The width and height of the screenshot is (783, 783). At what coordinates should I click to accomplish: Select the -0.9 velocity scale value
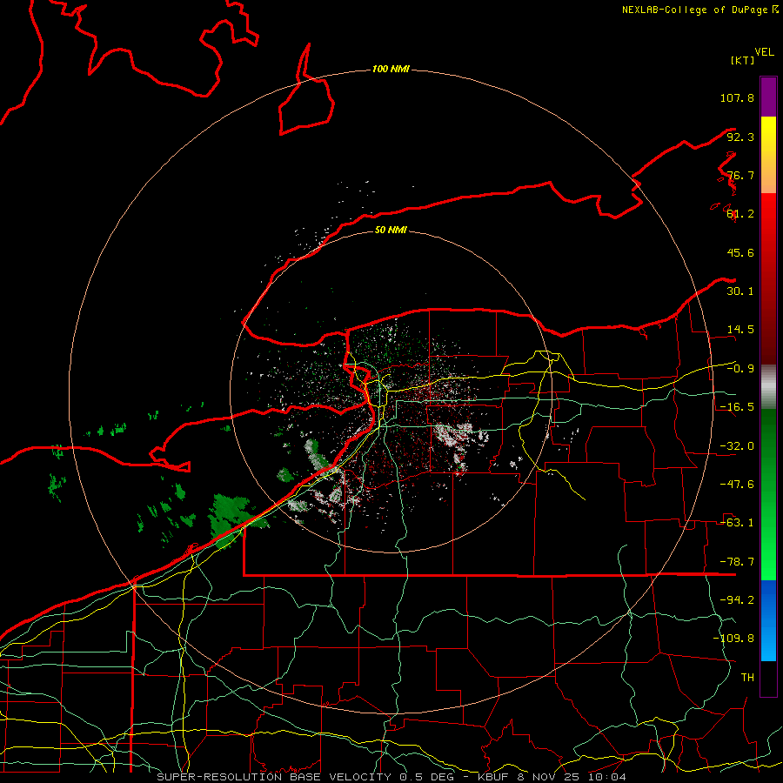[740, 369]
